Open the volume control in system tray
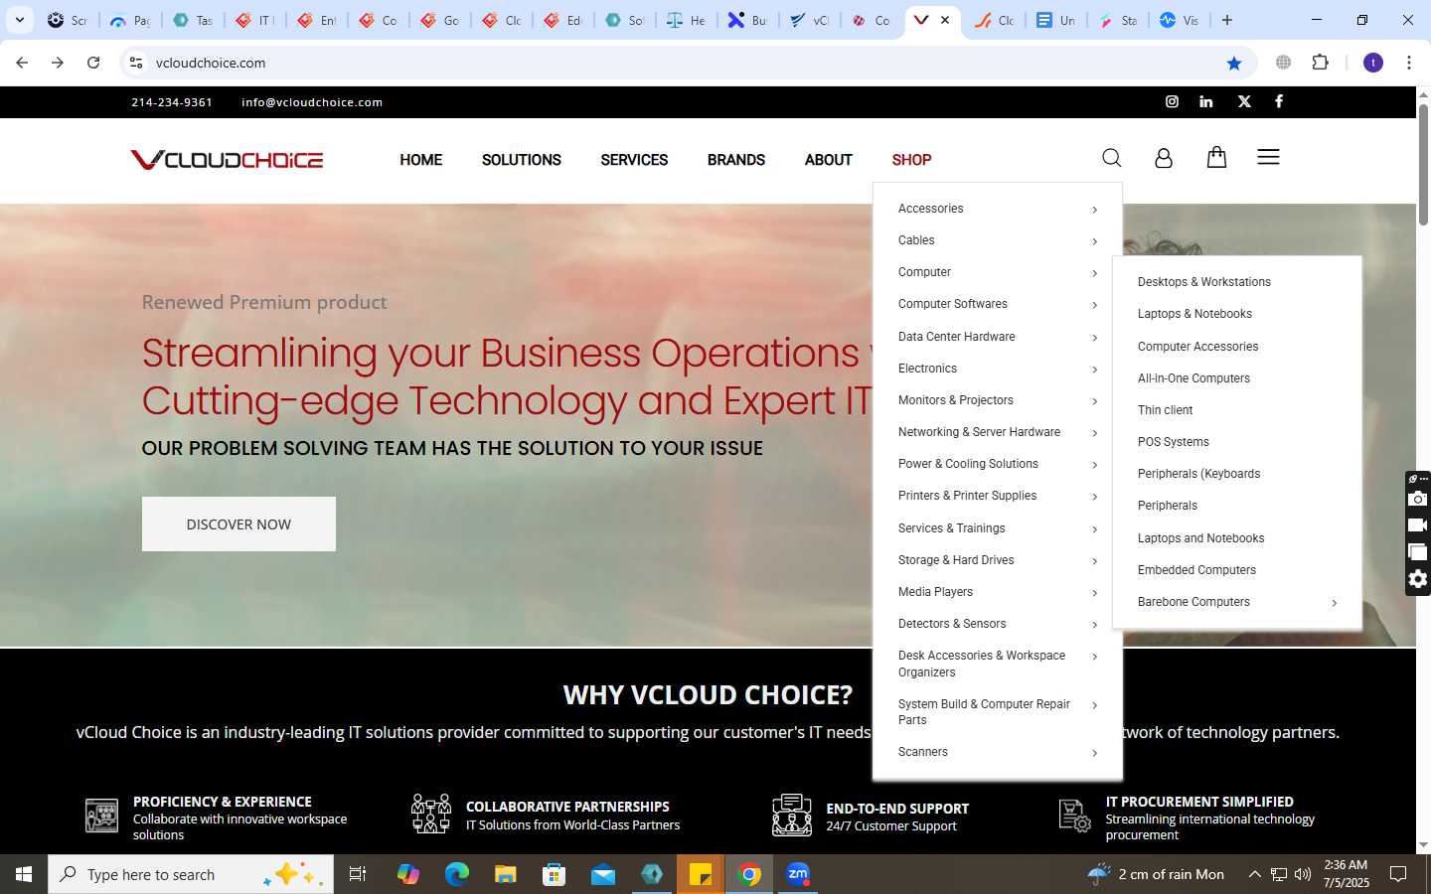The height and width of the screenshot is (894, 1431). pos(1303,874)
